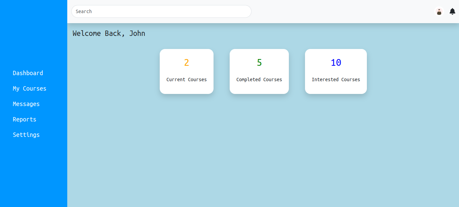Open My Courses from the sidebar
Viewport: 459px width, 207px height.
(30, 88)
